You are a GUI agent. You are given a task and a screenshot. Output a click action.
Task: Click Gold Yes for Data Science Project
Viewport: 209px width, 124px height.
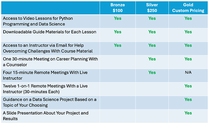[x=188, y=99]
